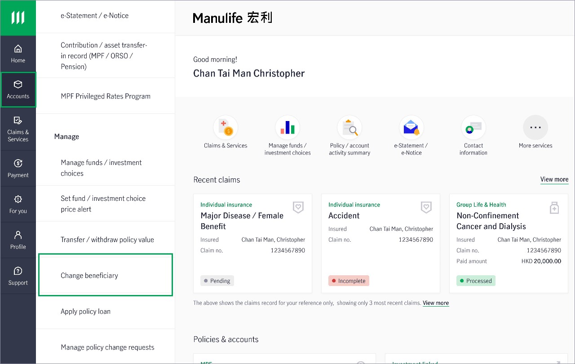Click the Recent claims heading

tap(217, 180)
